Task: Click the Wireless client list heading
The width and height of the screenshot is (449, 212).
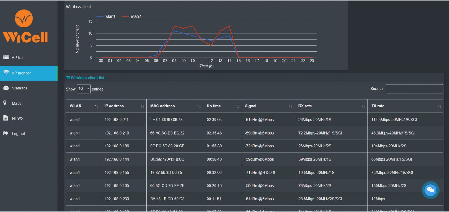Action: (x=87, y=78)
